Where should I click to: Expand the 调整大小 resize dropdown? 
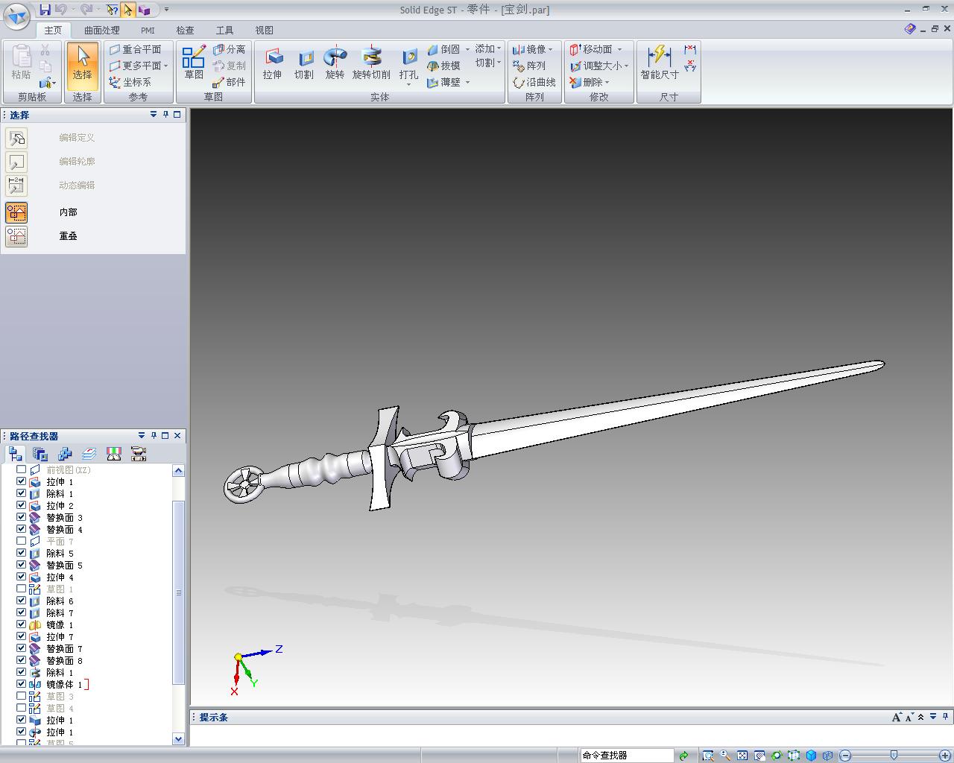(x=626, y=66)
